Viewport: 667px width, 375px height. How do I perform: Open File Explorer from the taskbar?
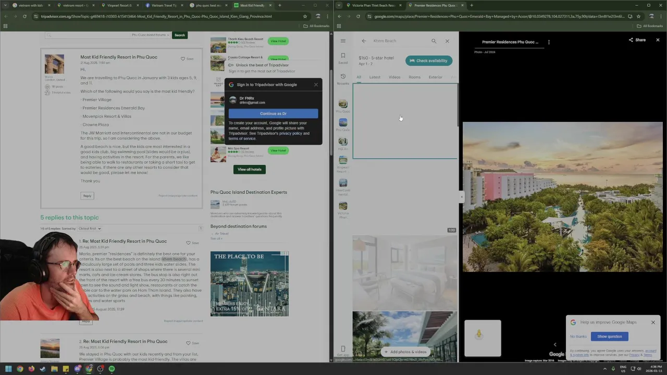pyautogui.click(x=54, y=369)
